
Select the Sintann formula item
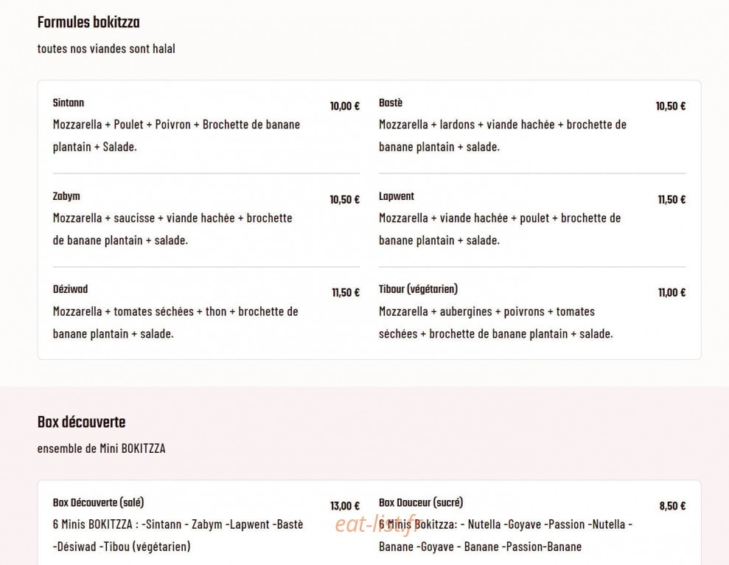pos(69,103)
